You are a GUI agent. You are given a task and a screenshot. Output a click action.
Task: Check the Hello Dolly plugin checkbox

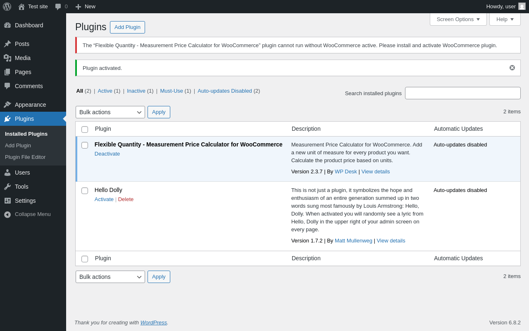(85, 191)
